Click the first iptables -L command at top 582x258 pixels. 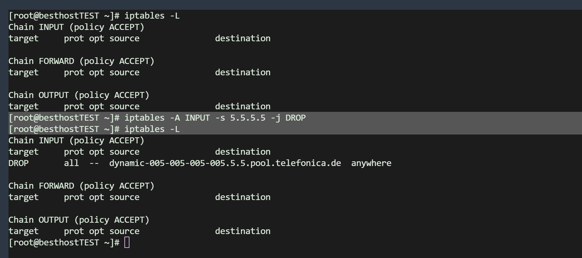(152, 16)
